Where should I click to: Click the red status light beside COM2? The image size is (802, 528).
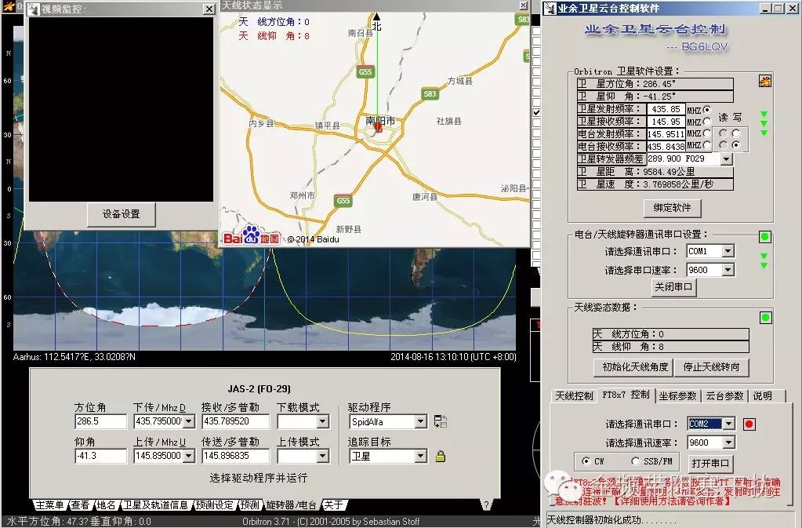click(749, 424)
